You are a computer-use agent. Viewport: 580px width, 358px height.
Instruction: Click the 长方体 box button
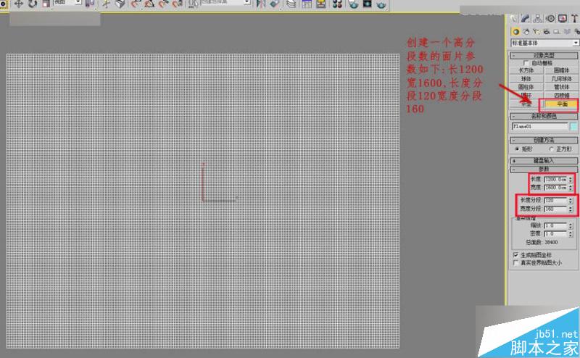pyautogui.click(x=526, y=70)
